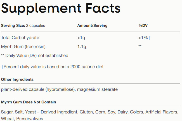Click the Other Ingredients heading
Screen dimensions: 182x121
pos(17,80)
